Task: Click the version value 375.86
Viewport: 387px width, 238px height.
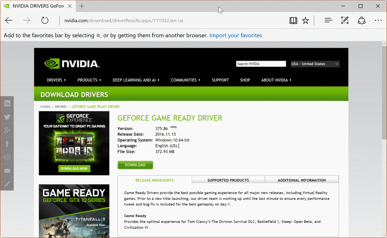Action: coord(161,129)
